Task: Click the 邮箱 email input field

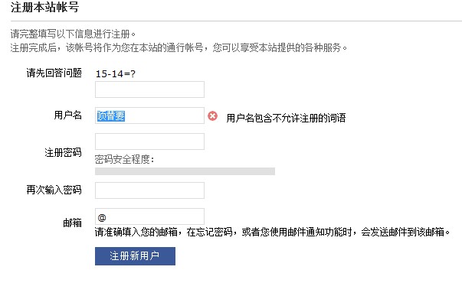Action: pyautogui.click(x=149, y=216)
